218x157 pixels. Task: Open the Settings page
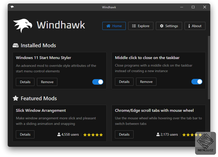pyautogui.click(x=169, y=26)
